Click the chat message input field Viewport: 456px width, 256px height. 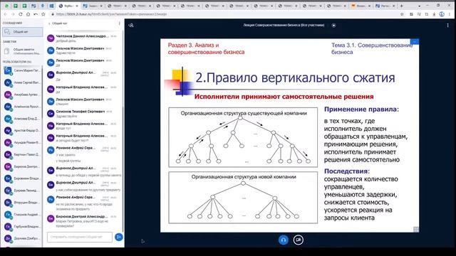[79, 237]
